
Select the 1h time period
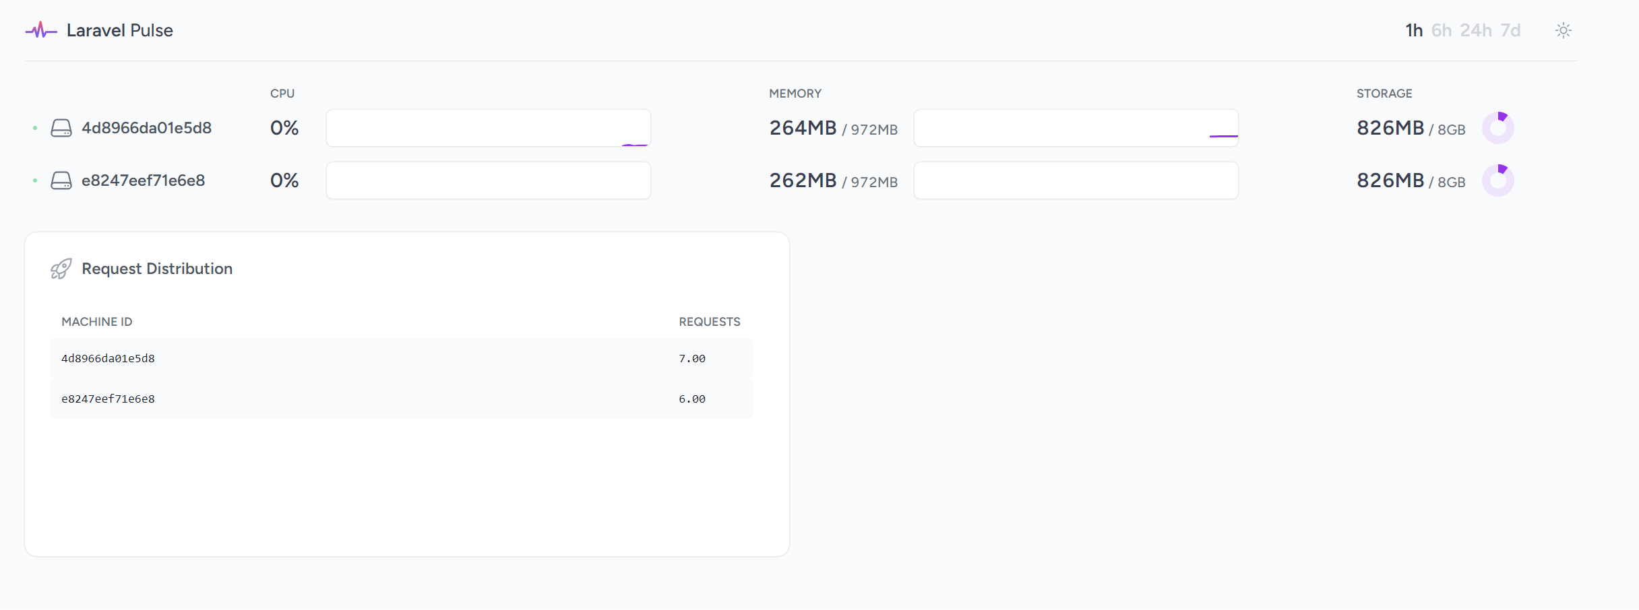tap(1413, 30)
